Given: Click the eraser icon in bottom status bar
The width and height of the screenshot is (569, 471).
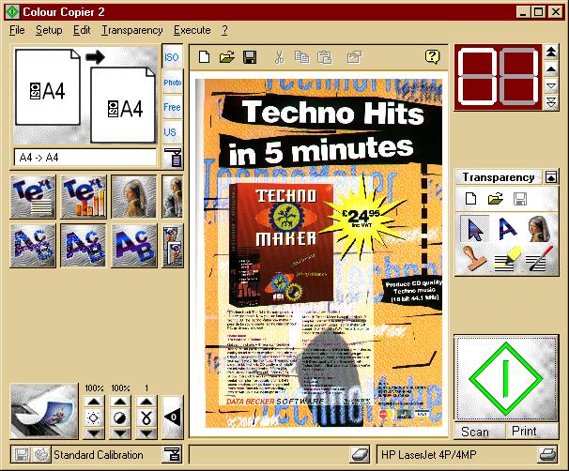Looking at the screenshot, I should [x=360, y=454].
